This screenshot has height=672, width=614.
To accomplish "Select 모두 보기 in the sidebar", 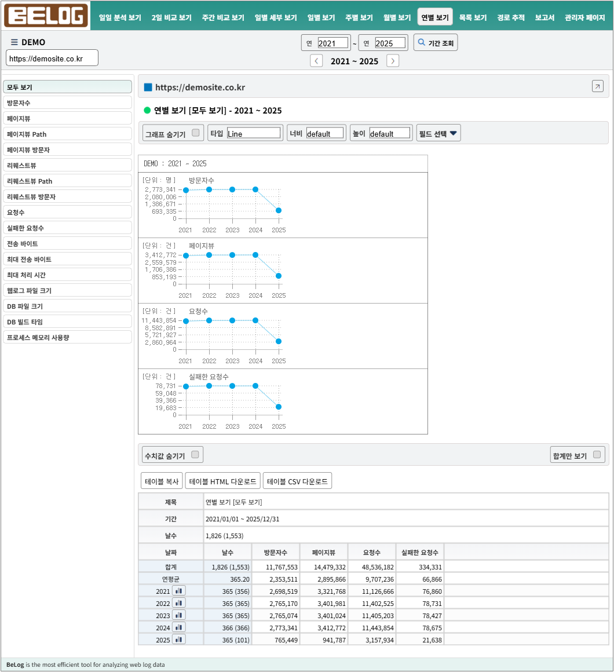I will [x=67, y=87].
